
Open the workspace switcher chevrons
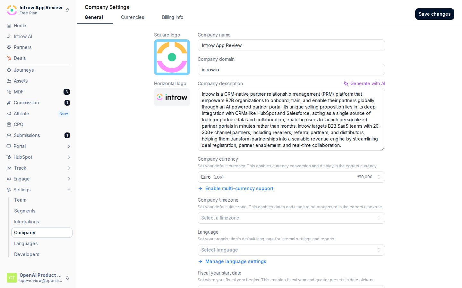(x=67, y=10)
